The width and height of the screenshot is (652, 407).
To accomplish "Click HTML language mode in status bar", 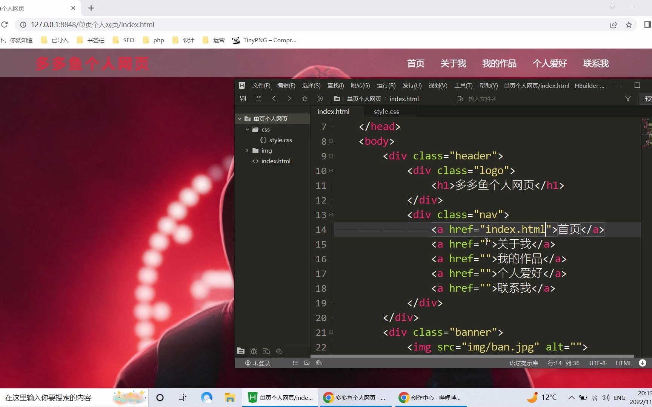I will tap(623, 363).
